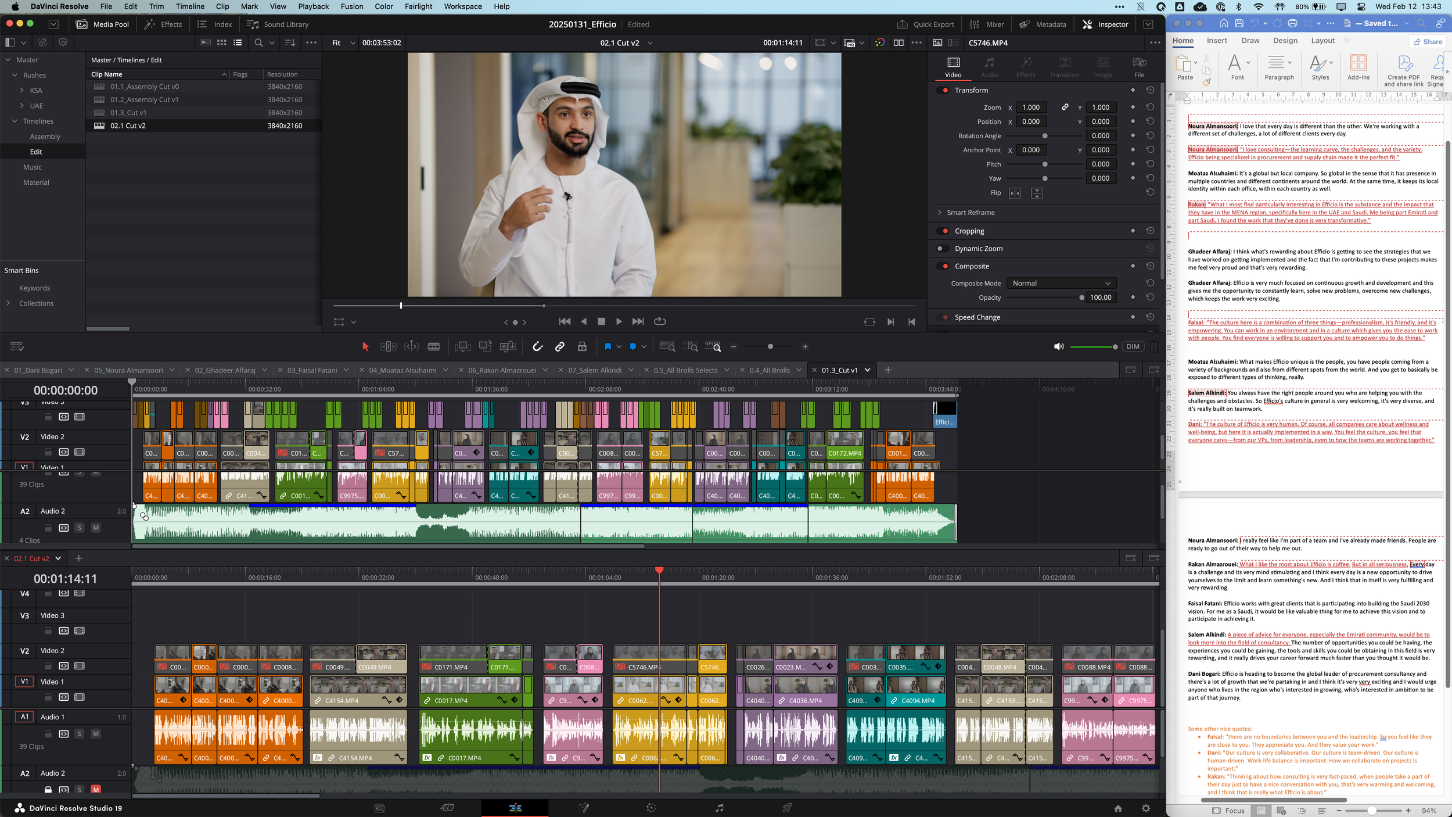1452x817 pixels.
Task: Open the Deliver page rocket icon
Action: click(x=786, y=808)
